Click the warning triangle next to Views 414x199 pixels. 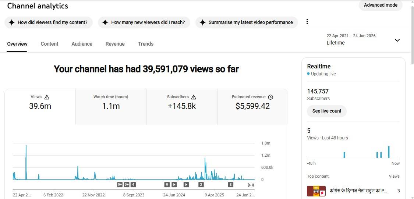coord(47,97)
